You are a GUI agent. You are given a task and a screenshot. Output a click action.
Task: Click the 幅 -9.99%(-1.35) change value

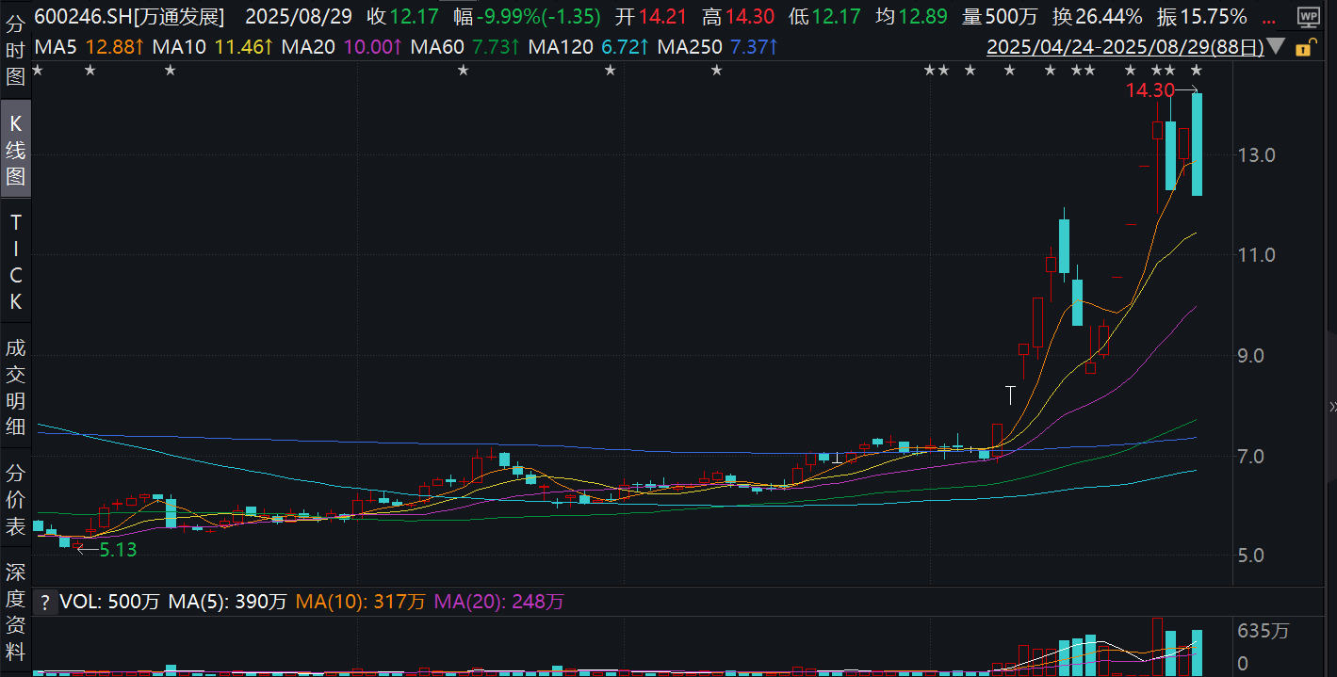click(x=527, y=16)
